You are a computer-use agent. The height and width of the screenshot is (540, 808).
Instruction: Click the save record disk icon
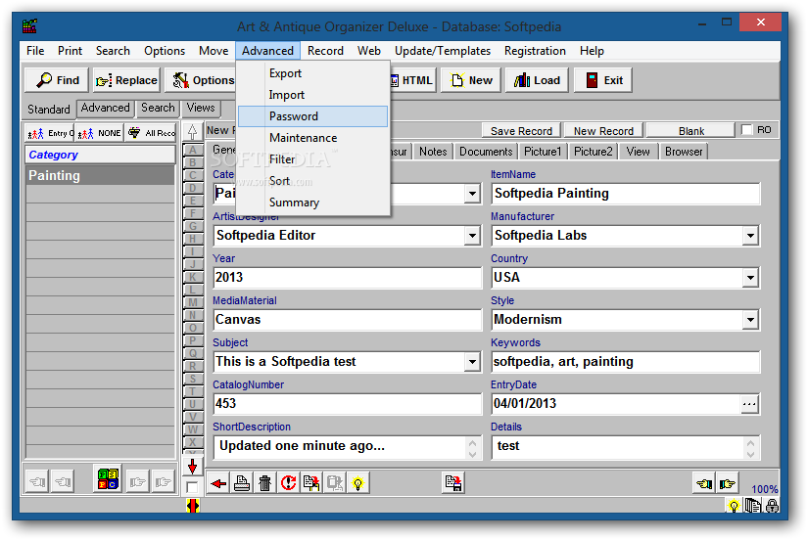click(x=453, y=483)
